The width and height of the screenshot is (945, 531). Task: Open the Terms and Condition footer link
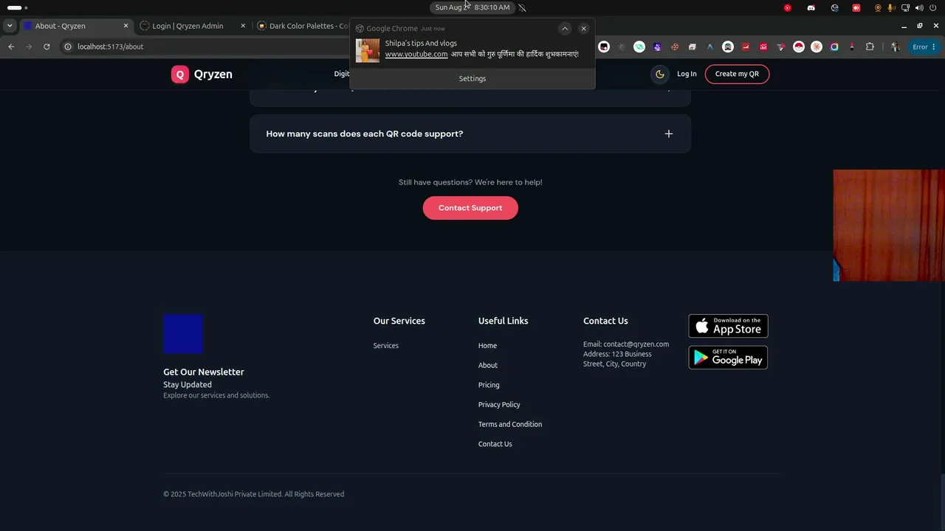tap(509, 425)
